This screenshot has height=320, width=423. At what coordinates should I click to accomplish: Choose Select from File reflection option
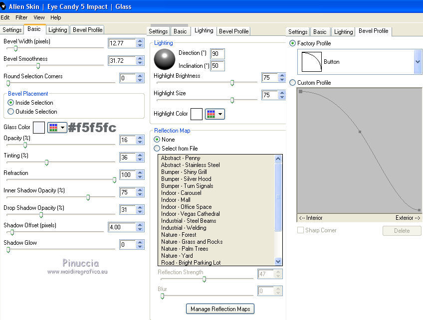click(157, 149)
